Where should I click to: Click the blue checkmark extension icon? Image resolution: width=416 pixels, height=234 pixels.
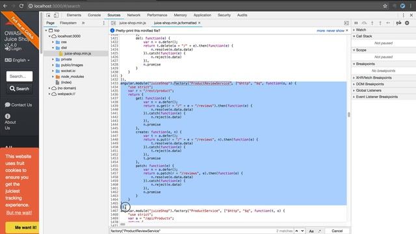(402, 6)
